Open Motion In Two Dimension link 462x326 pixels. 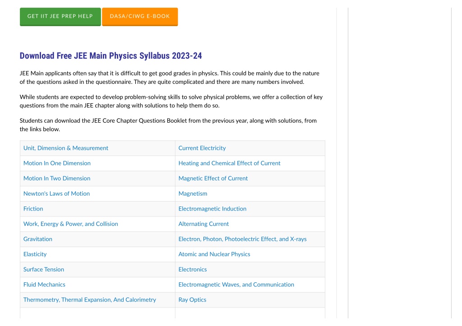(57, 179)
